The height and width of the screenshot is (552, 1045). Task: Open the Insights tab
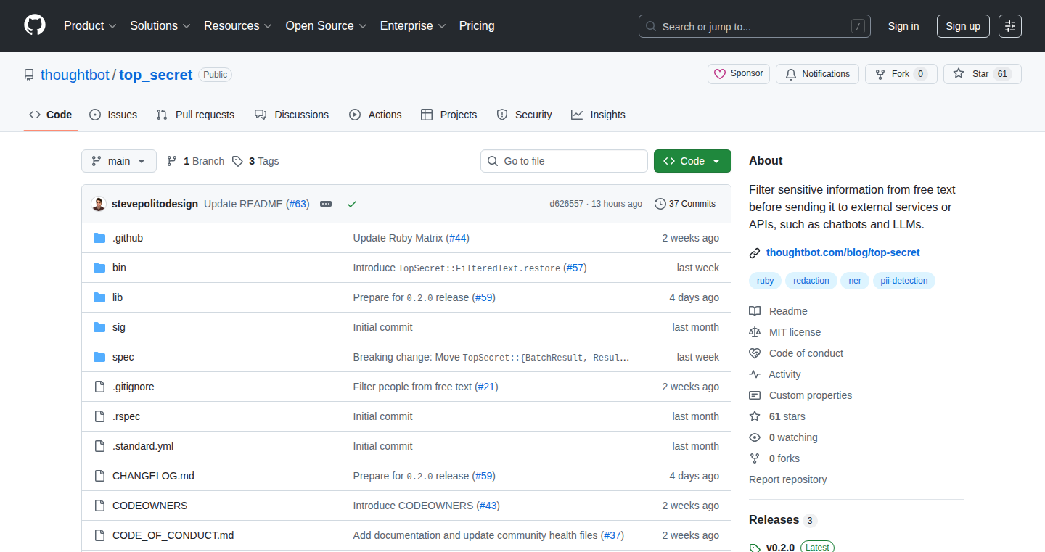(598, 115)
